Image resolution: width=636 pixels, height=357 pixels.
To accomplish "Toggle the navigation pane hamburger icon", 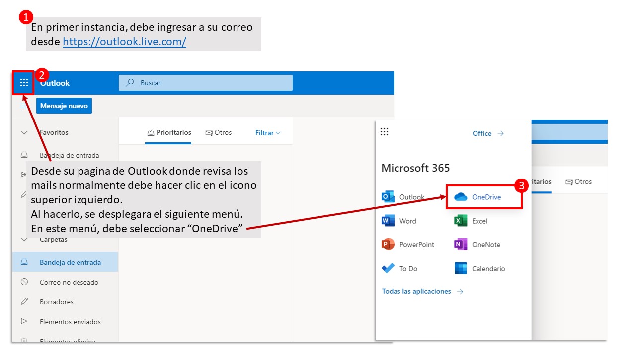I will (x=24, y=106).
